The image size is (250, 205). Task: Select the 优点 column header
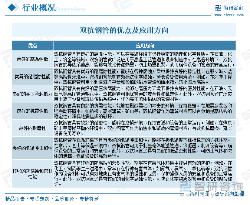pos(33,45)
